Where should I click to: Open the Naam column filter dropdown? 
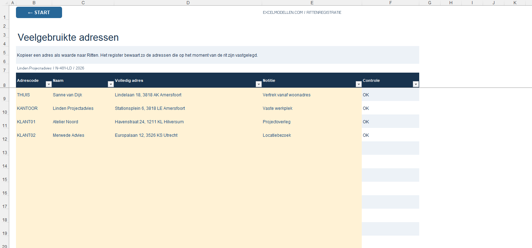[111, 84]
